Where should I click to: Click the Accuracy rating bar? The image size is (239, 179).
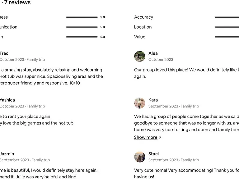coord(227,17)
